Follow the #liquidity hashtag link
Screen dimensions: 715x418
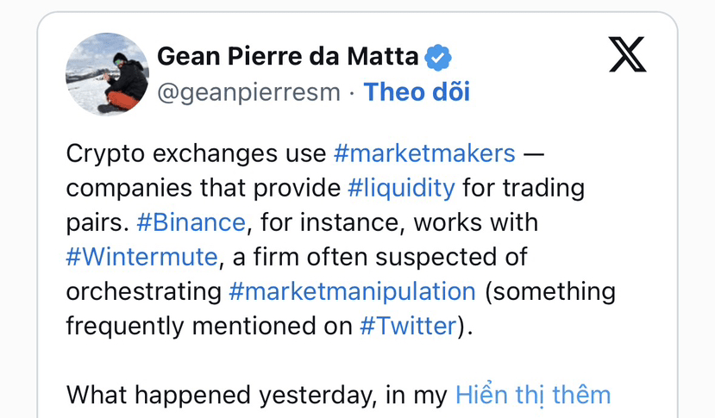pos(401,188)
